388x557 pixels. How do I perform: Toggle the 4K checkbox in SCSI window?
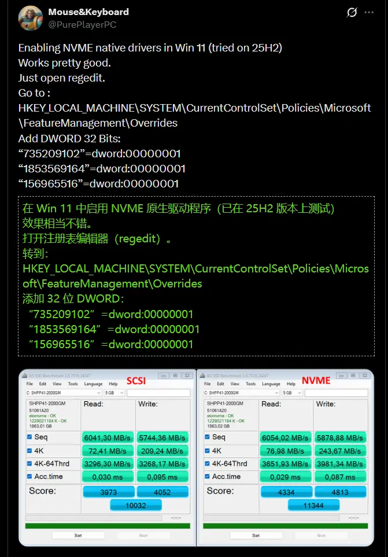click(x=29, y=451)
